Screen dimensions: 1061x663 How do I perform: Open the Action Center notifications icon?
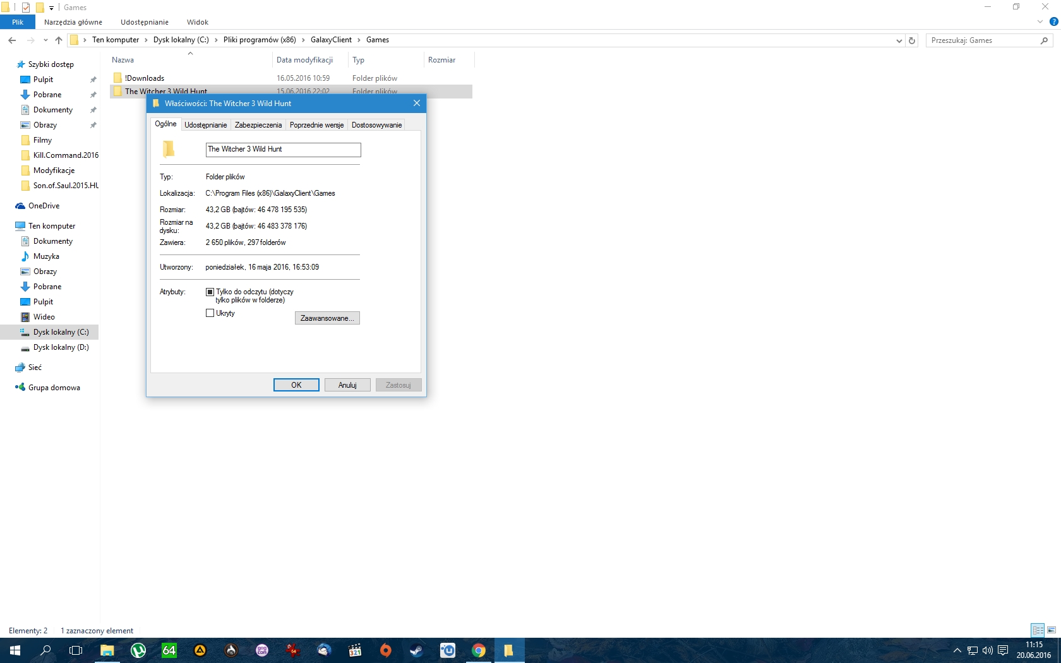coord(1003,650)
